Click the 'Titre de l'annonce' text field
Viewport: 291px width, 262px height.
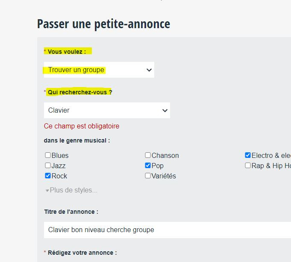167,230
